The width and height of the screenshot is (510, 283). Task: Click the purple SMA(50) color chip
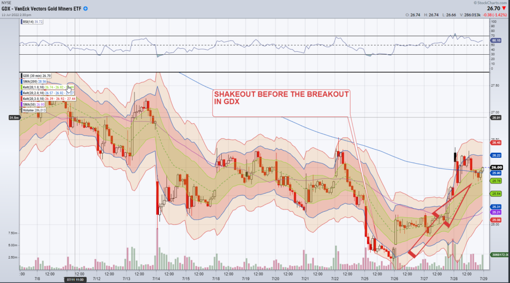[22, 104]
